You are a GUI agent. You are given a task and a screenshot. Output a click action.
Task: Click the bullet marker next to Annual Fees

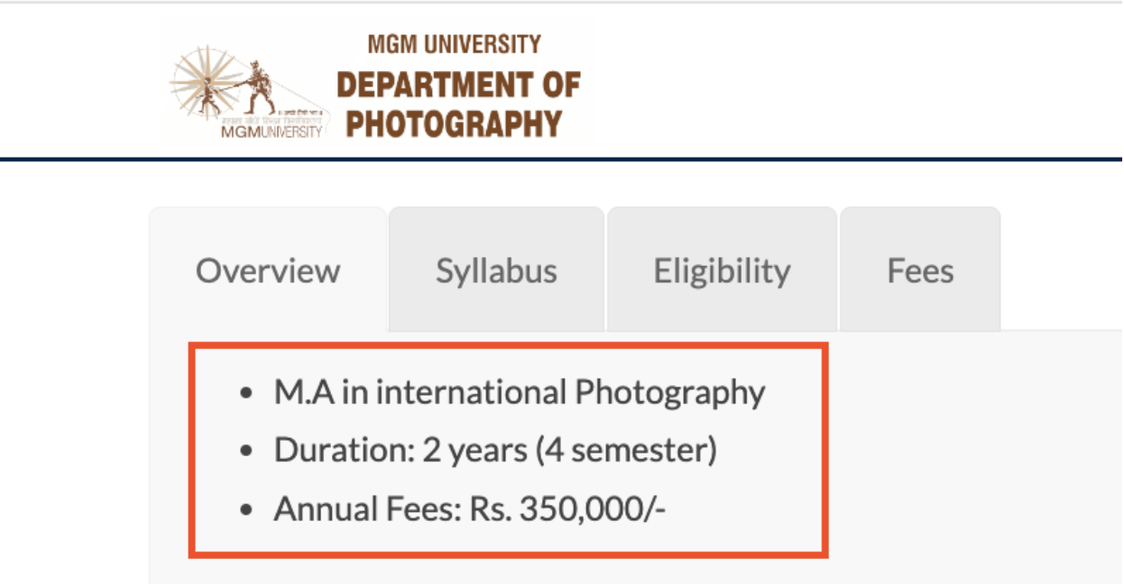[244, 508]
